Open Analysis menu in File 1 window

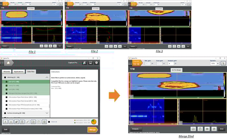pyautogui.click(x=5, y=46)
